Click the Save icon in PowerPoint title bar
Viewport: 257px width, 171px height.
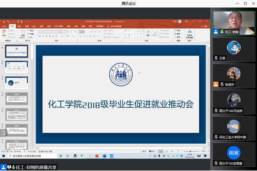point(3,21)
